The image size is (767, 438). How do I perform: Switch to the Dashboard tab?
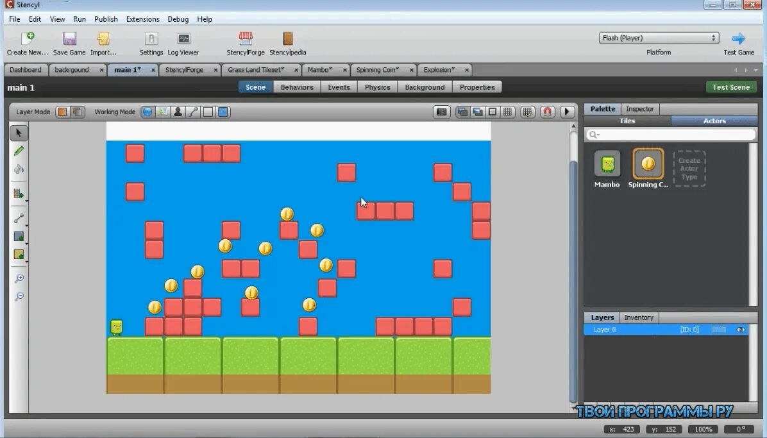[26, 70]
